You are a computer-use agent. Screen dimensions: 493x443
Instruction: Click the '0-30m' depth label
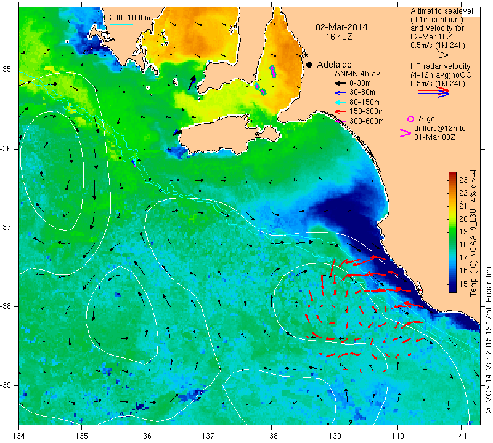[360, 83]
